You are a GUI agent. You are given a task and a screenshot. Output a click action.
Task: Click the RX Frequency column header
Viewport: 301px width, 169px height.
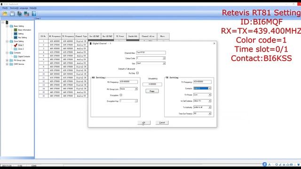55,36
